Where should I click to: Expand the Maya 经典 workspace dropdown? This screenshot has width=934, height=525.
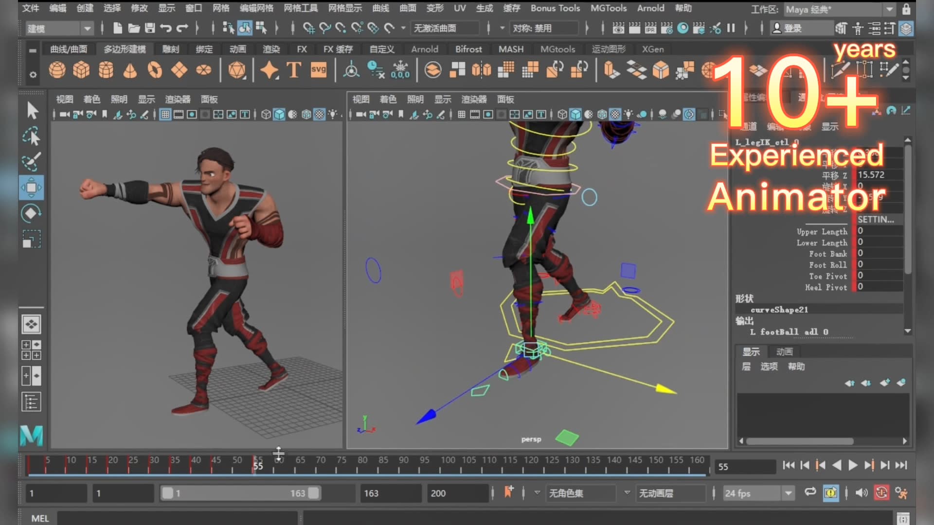click(889, 9)
